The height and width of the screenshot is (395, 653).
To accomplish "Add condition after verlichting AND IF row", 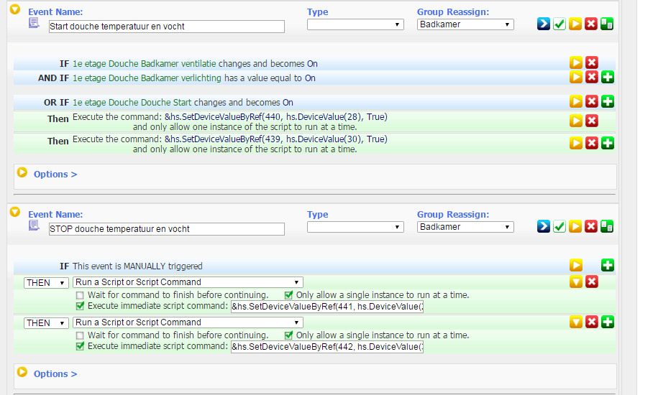I will coord(608,77).
